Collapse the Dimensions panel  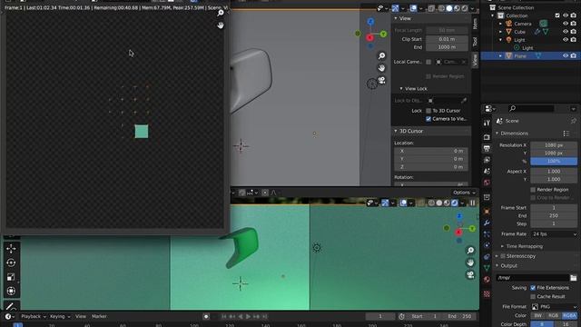click(x=497, y=134)
